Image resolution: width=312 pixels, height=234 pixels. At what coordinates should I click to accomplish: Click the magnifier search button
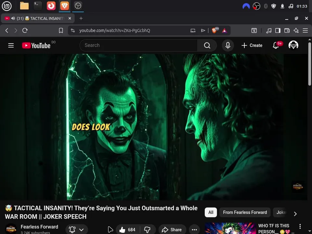tap(207, 45)
